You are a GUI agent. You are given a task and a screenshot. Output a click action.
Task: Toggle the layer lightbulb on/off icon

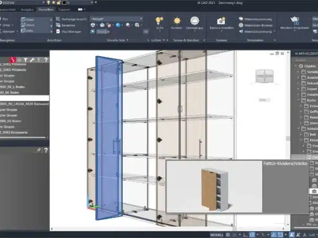point(48,3)
